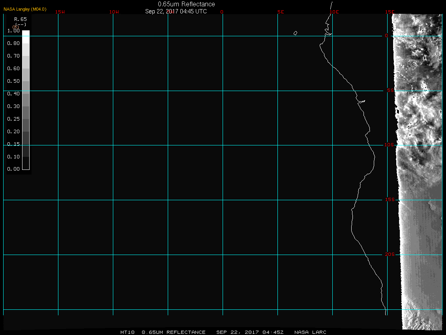The image size is (446, 335).
Task: Click the 'MT10' footer label
Action: [x=127, y=332]
